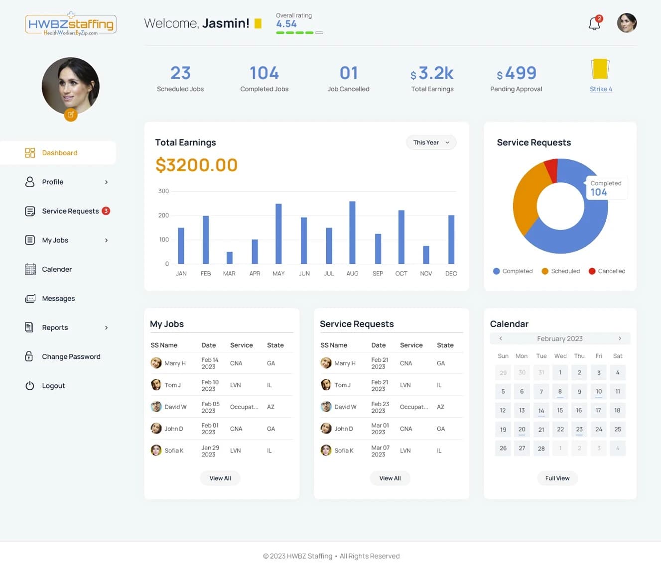Click View All under My Jobs
This screenshot has width=661, height=571.
[x=220, y=478]
